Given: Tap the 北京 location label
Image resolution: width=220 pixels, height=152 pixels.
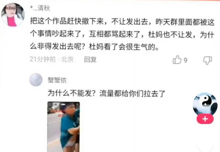Looking at the screenshot, I should (67, 59).
